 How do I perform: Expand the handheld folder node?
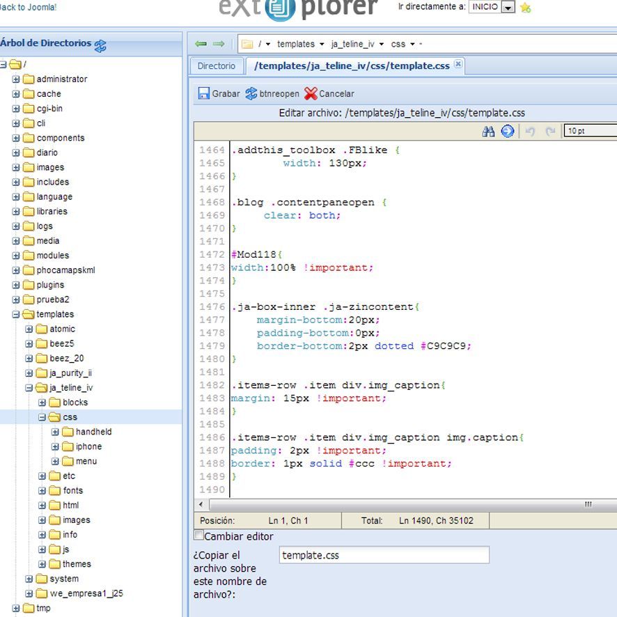pos(55,432)
